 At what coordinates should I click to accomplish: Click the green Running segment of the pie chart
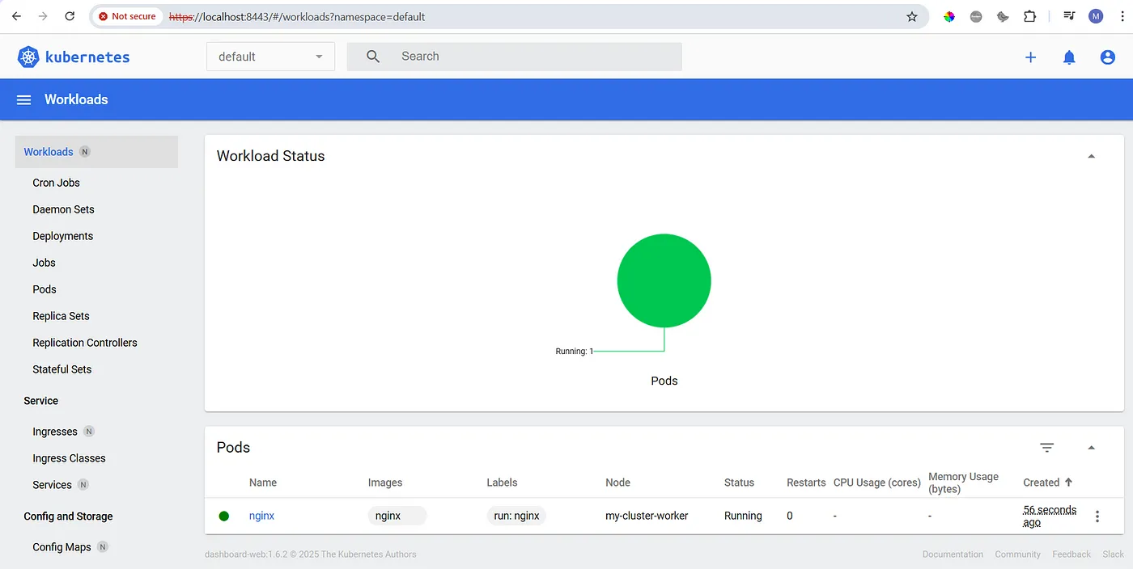click(x=664, y=280)
